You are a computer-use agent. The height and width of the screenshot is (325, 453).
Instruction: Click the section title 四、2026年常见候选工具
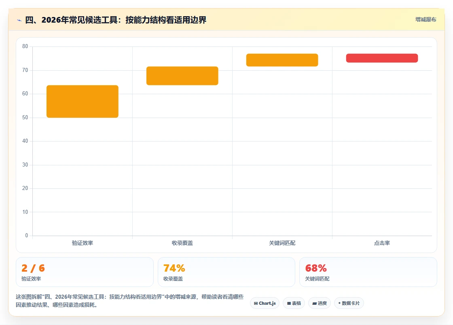click(x=116, y=20)
